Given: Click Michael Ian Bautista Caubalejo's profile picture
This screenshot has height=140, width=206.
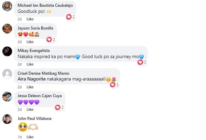Looking at the screenshot, I should [x=7, y=6].
